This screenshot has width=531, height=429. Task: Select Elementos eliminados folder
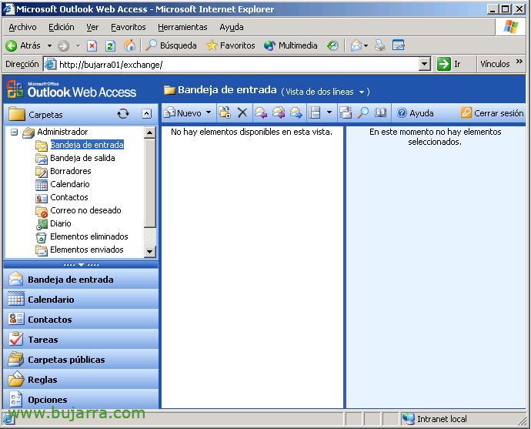click(89, 236)
